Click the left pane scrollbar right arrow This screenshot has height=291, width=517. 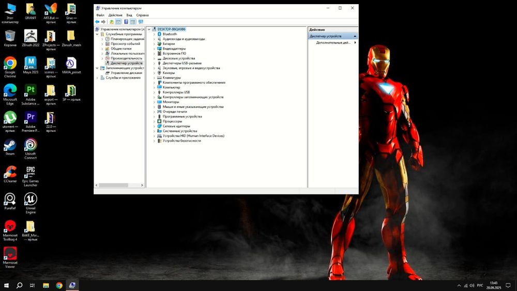pos(142,185)
